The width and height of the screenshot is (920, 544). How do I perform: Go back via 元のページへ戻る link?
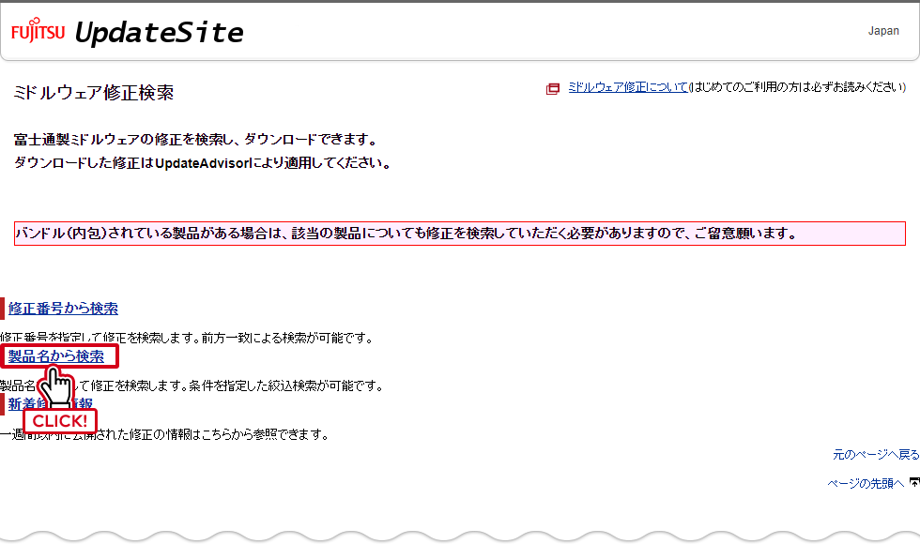(x=876, y=454)
